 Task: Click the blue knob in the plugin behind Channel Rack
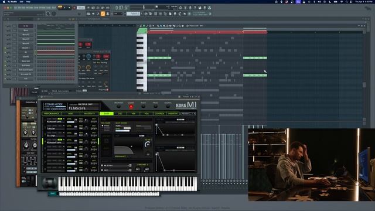pos(88,56)
